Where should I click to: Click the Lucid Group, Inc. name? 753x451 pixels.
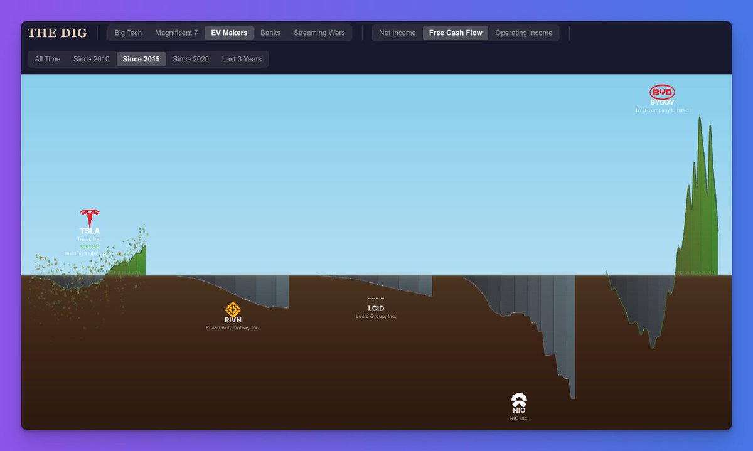coord(376,316)
